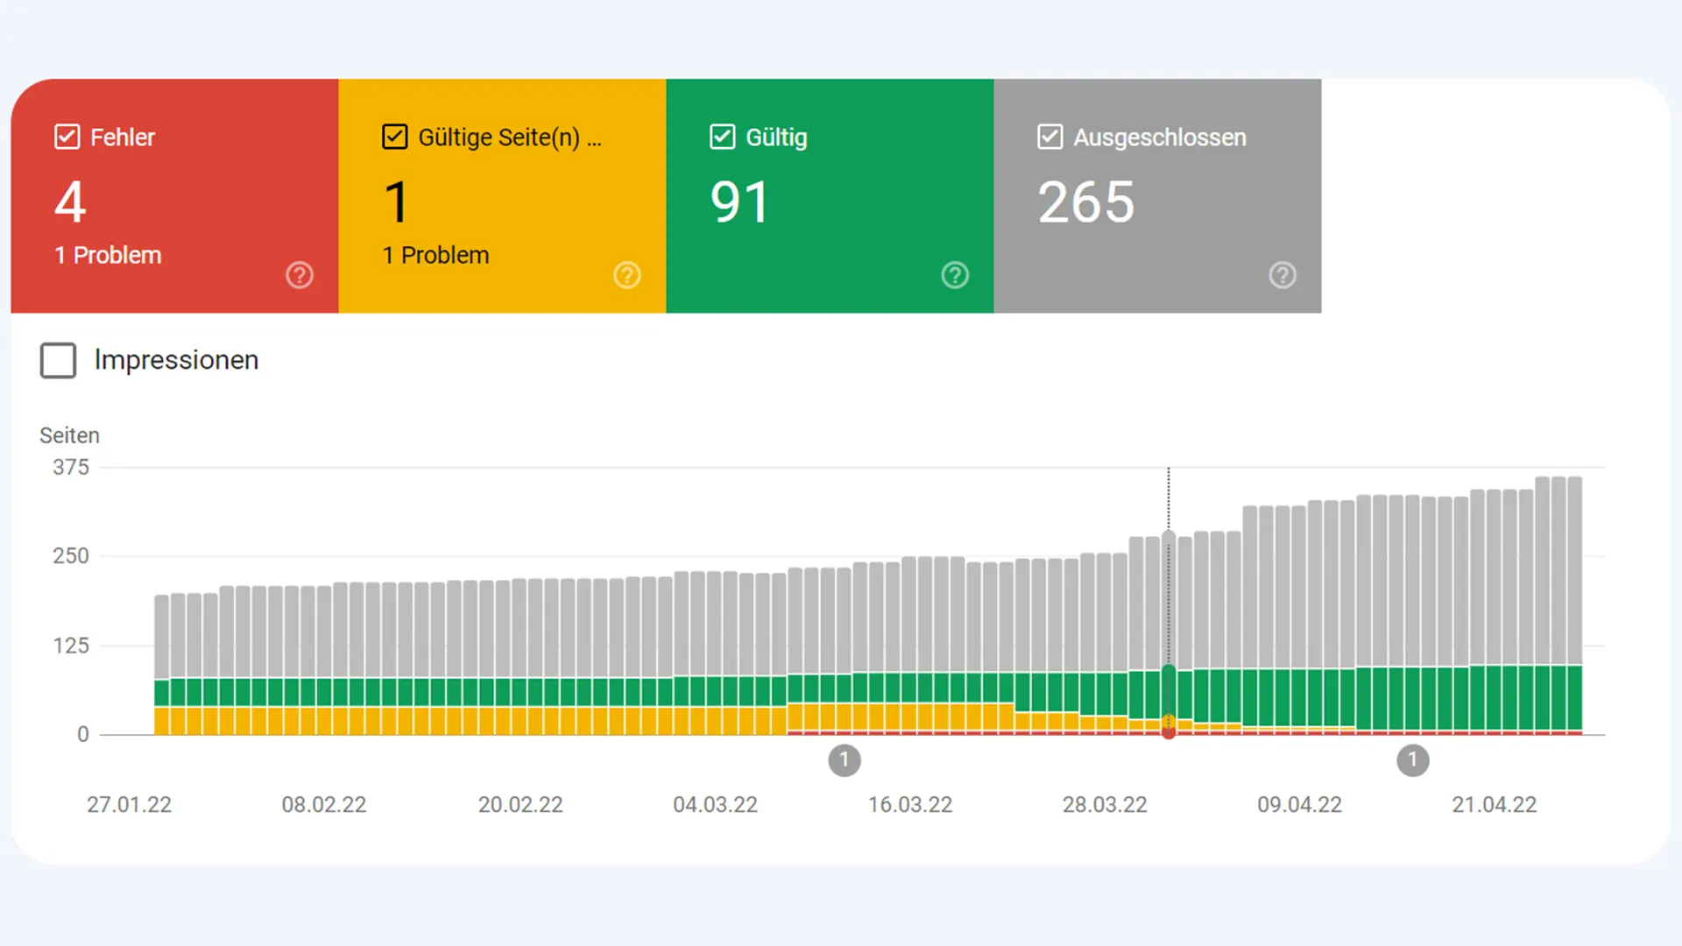1682x946 pixels.
Task: Click the Impressionen label
Action: point(176,360)
